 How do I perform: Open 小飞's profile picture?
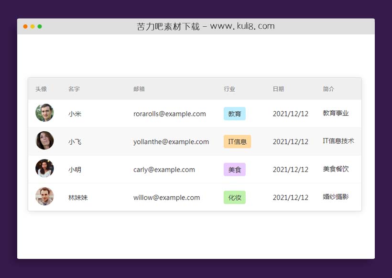pyautogui.click(x=44, y=141)
